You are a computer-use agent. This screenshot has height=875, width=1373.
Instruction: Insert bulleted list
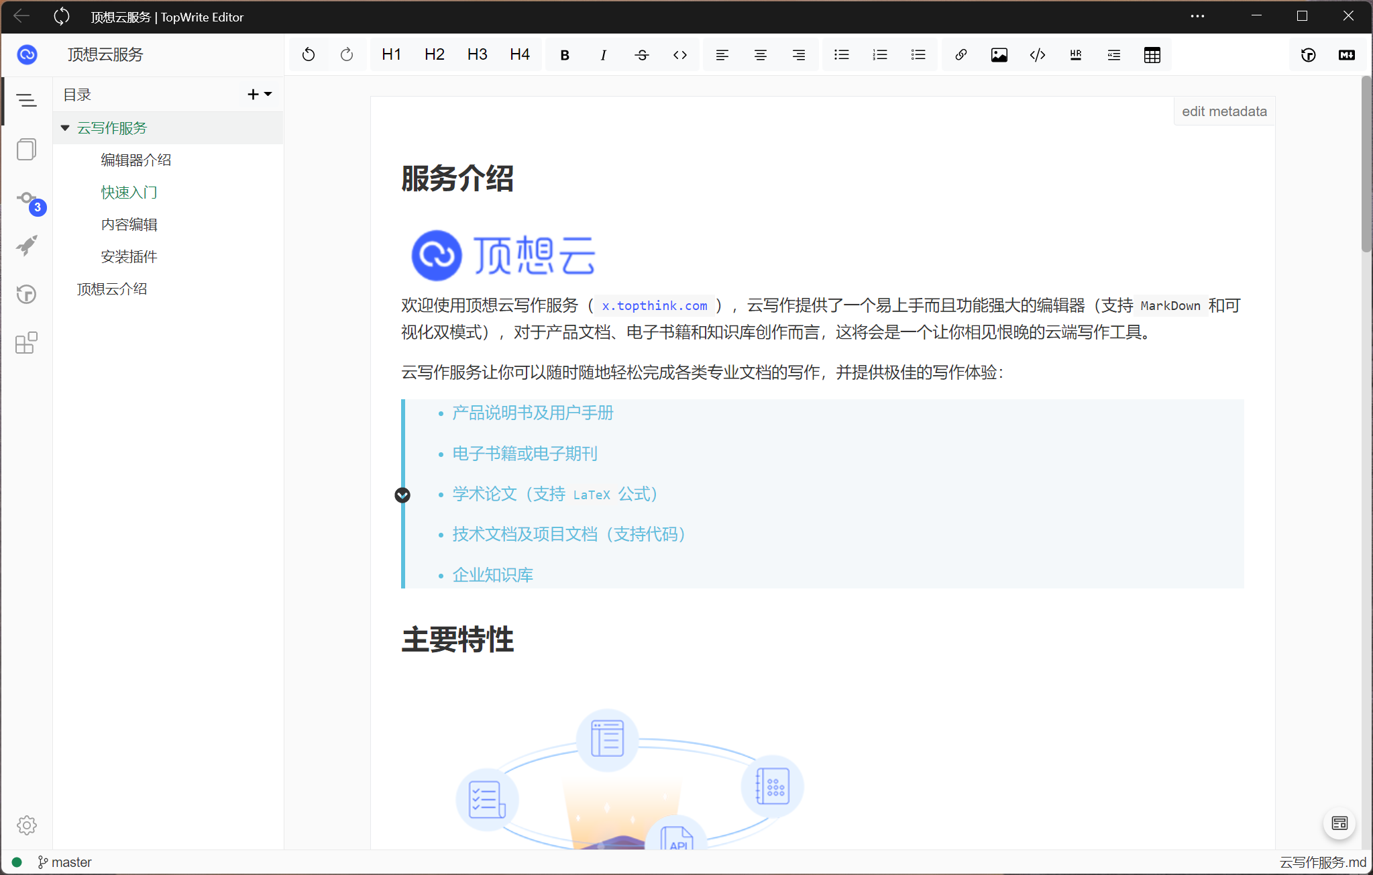[842, 55]
